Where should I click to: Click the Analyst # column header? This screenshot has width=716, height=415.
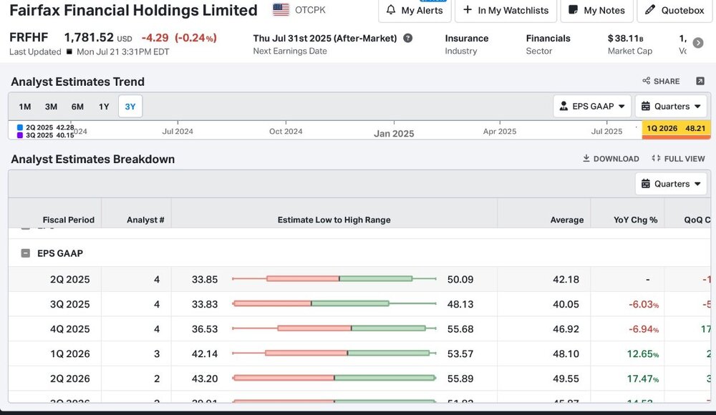tap(145, 220)
